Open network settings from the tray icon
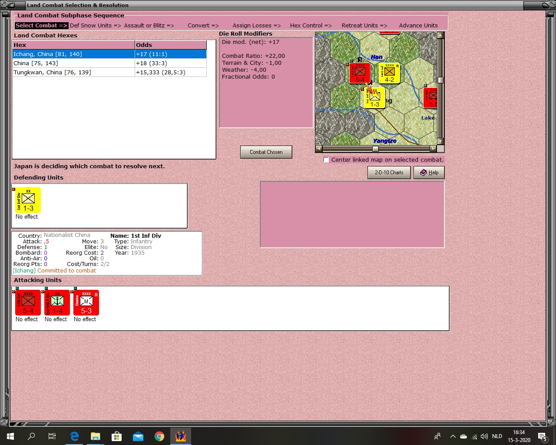This screenshot has width=556, height=445. pyautogui.click(x=474, y=436)
